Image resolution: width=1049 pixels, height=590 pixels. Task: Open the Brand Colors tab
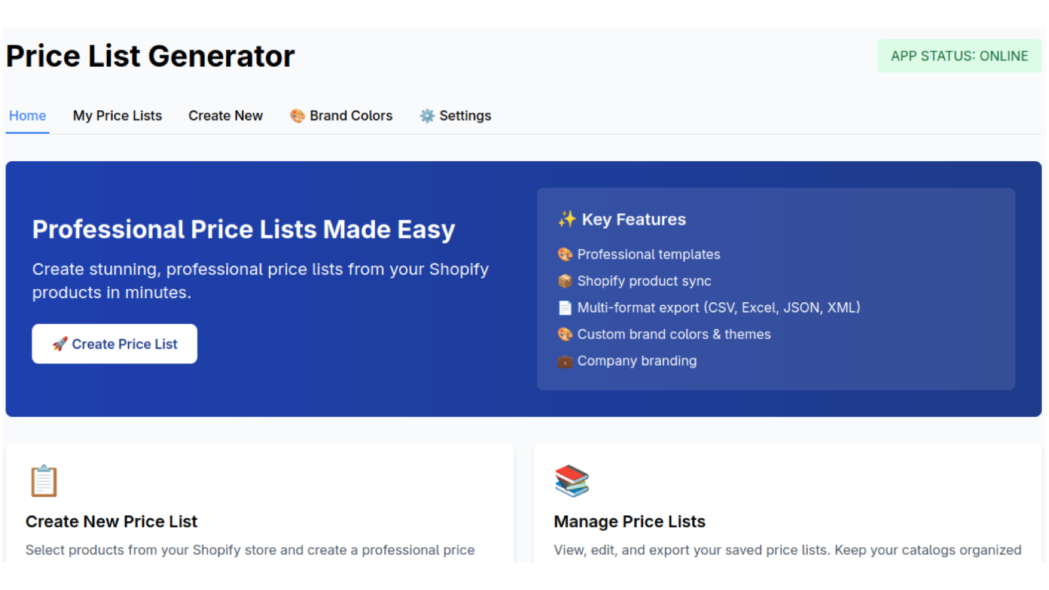[341, 116]
